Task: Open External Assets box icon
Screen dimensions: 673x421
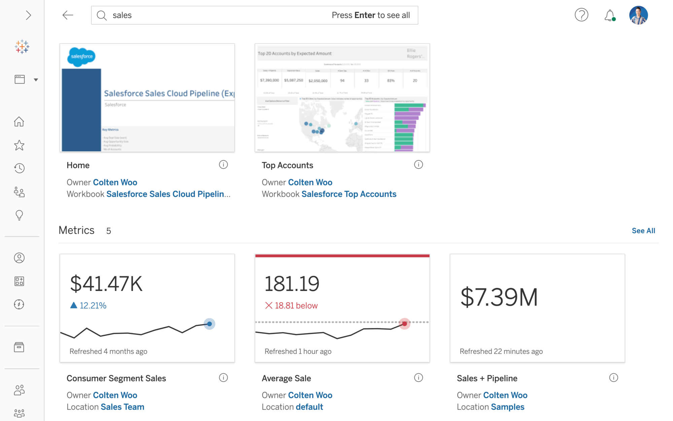Action: [19, 347]
